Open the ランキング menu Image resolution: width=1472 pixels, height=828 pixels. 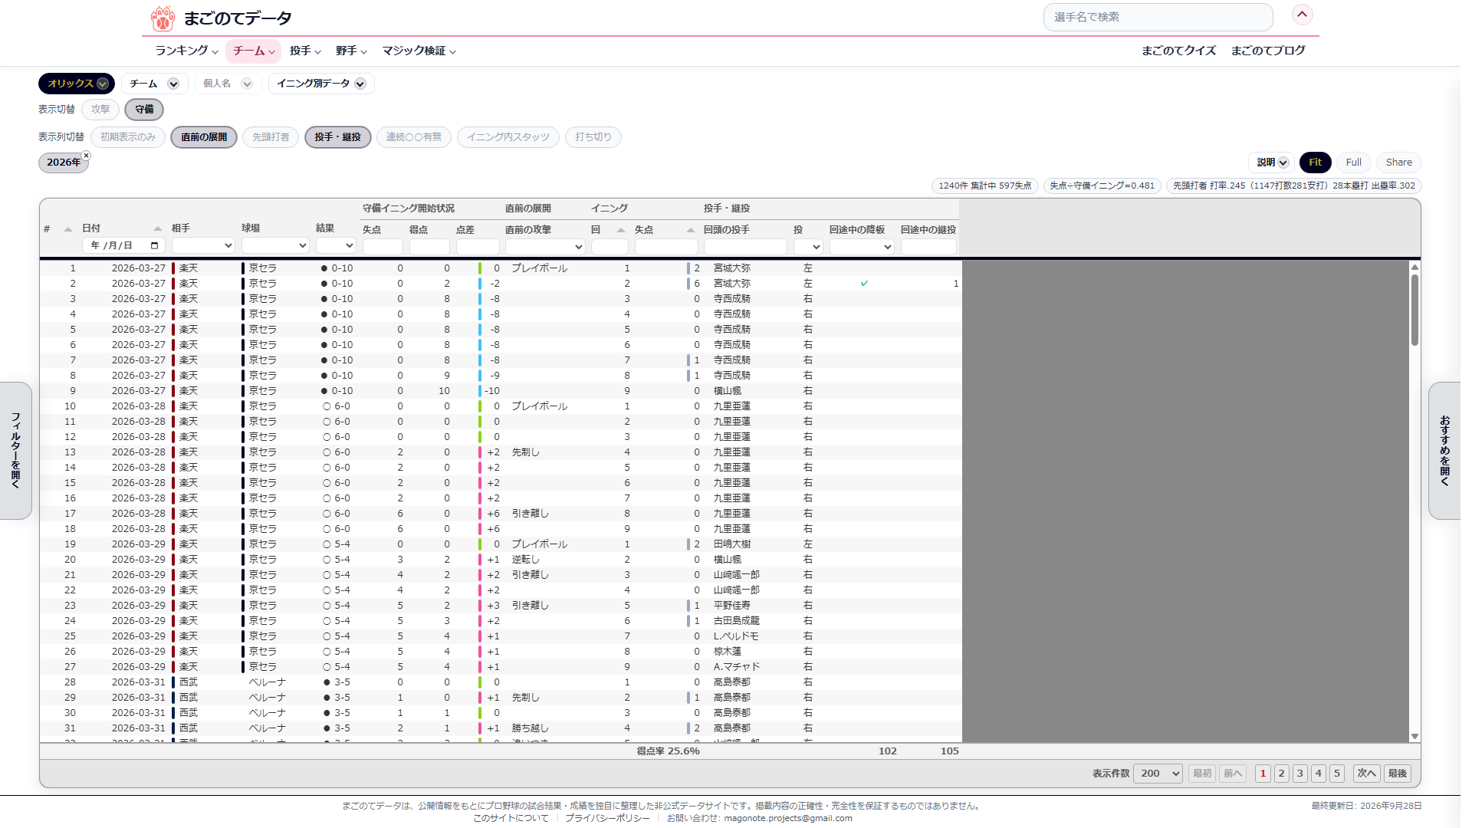(186, 51)
